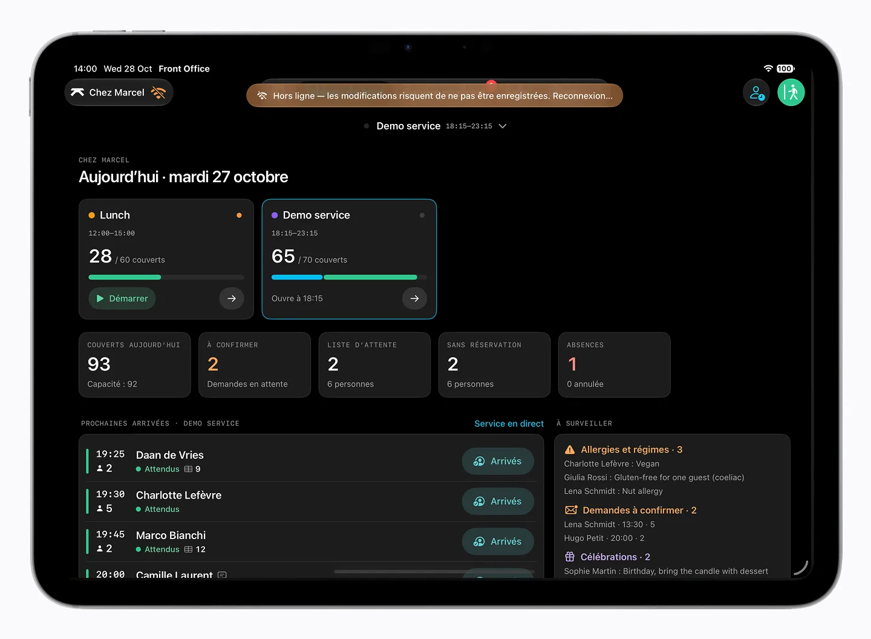This screenshot has width=871, height=639.
Task: Select Sophie Martin birthday celebration note
Action: tap(666, 571)
